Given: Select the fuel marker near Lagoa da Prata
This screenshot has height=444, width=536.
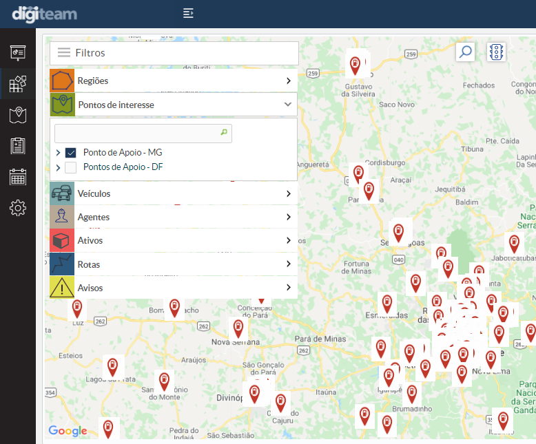Looking at the screenshot, I should 112,368.
